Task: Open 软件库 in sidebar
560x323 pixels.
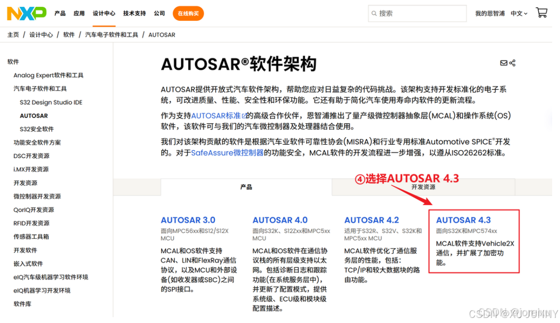Action: pyautogui.click(x=22, y=304)
